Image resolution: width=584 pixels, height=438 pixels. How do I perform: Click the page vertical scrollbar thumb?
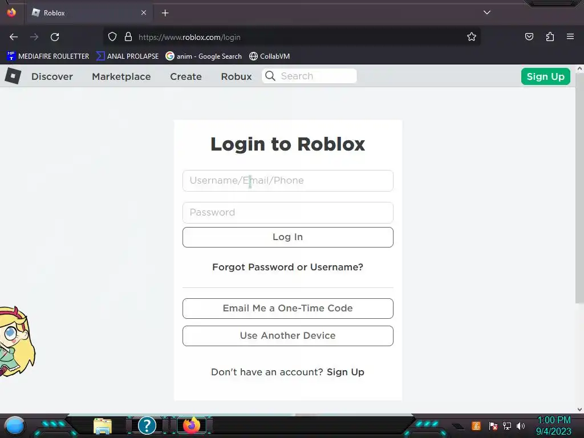579,188
